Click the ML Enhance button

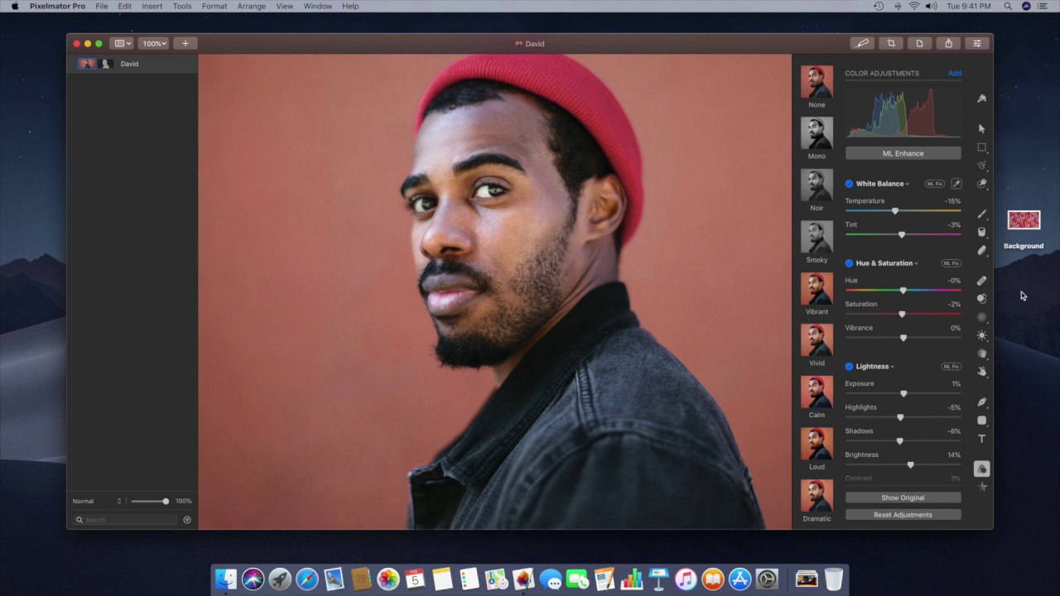click(903, 153)
